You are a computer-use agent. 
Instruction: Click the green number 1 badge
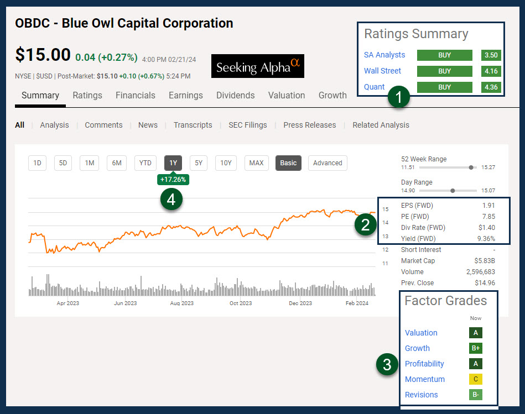tap(399, 98)
